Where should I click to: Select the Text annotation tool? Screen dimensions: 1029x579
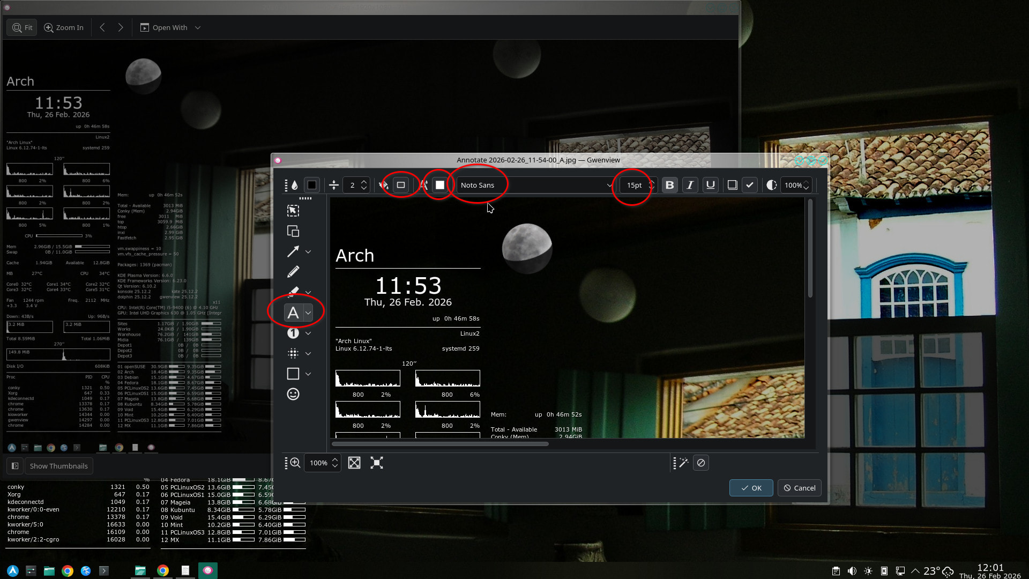pyautogui.click(x=293, y=313)
